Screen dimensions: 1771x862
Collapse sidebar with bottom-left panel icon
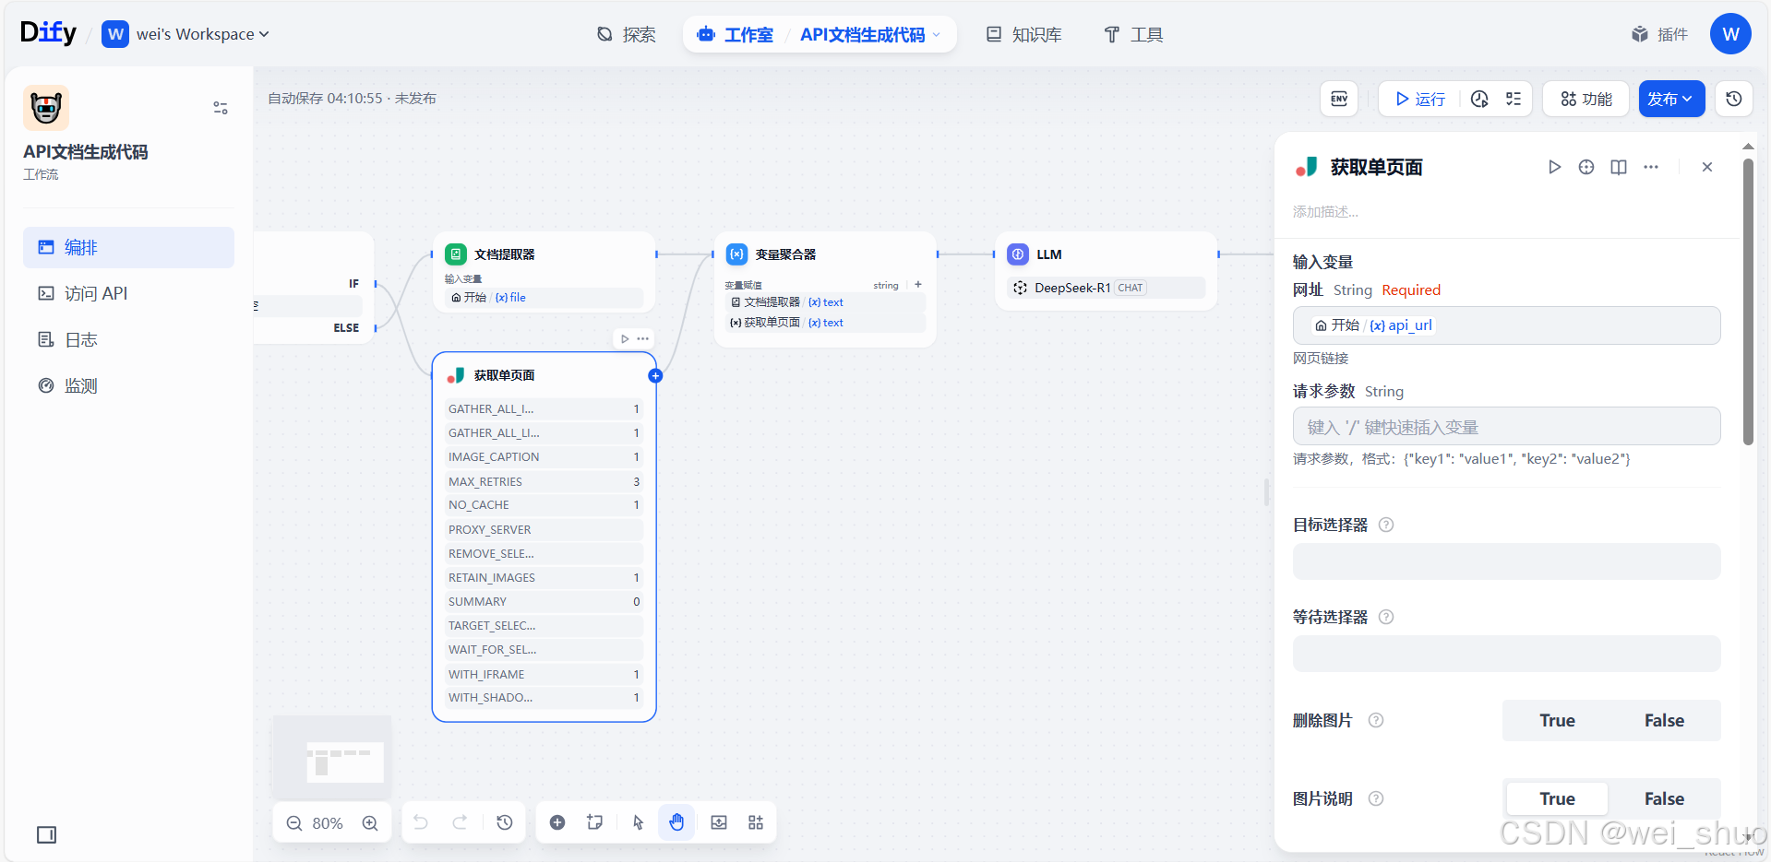tap(47, 834)
